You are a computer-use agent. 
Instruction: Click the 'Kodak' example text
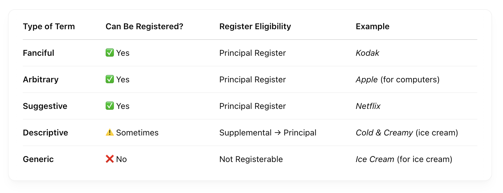pyautogui.click(x=367, y=53)
